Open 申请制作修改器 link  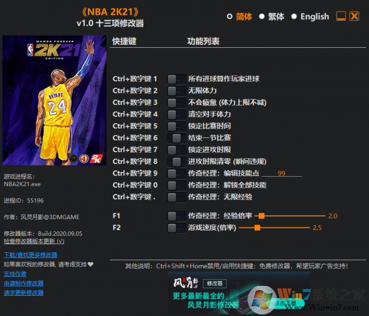[23, 283]
